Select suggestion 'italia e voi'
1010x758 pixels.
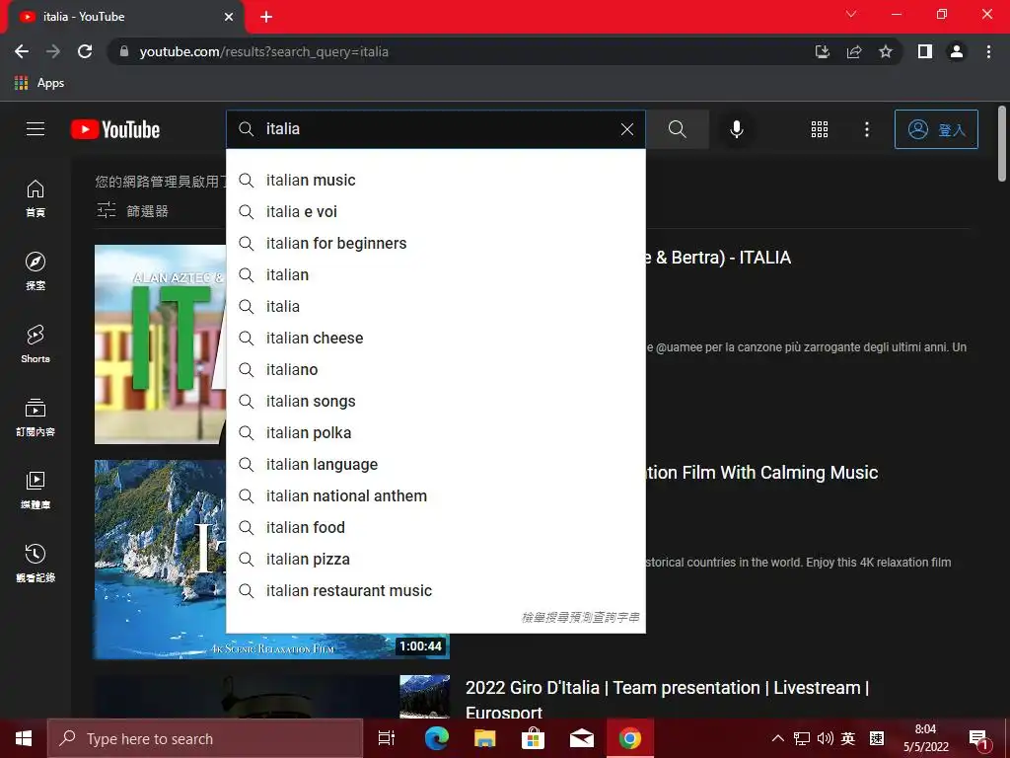point(435,211)
